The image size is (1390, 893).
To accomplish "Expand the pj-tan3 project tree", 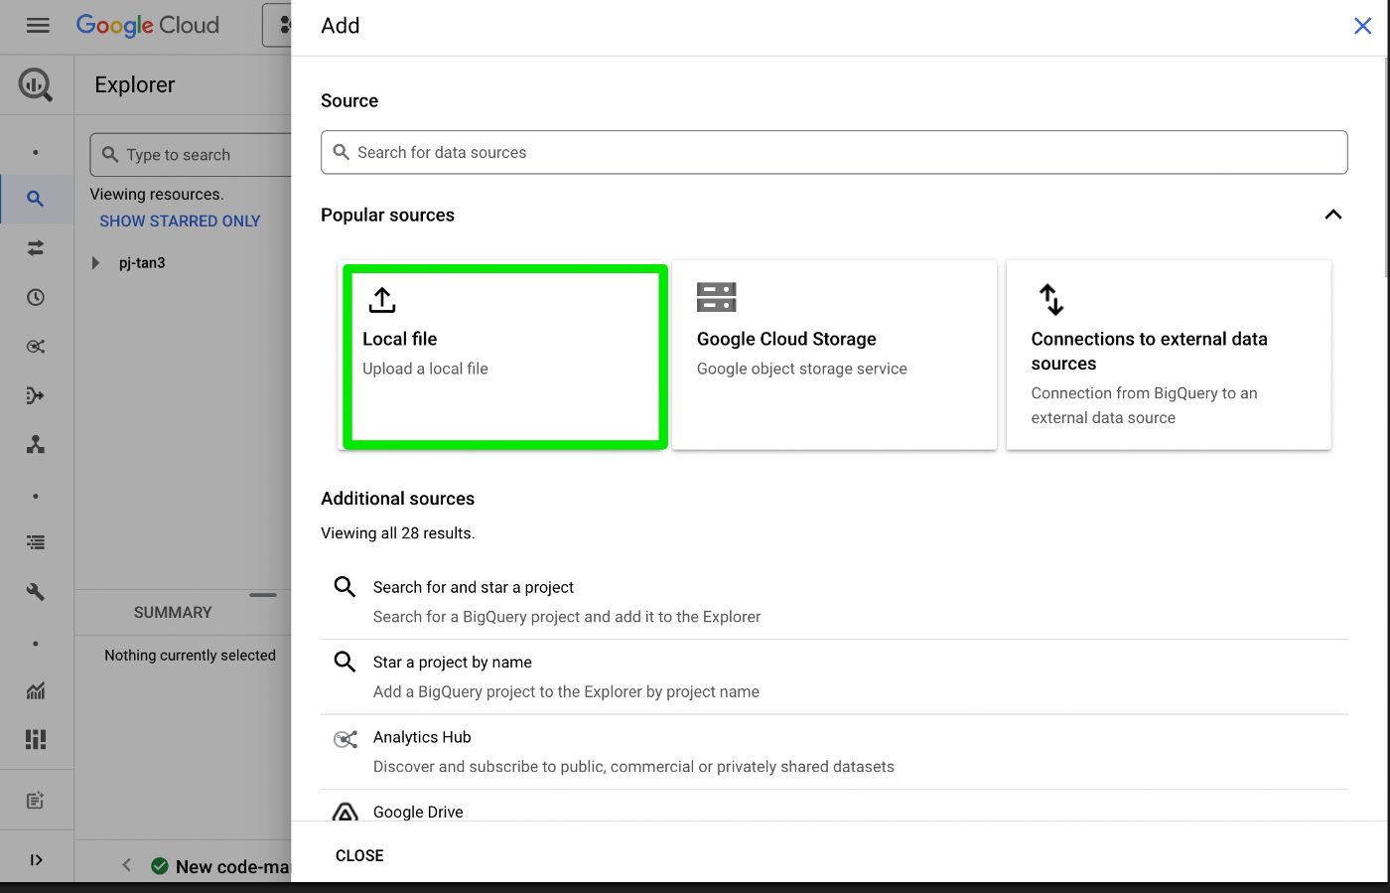I will [96, 263].
